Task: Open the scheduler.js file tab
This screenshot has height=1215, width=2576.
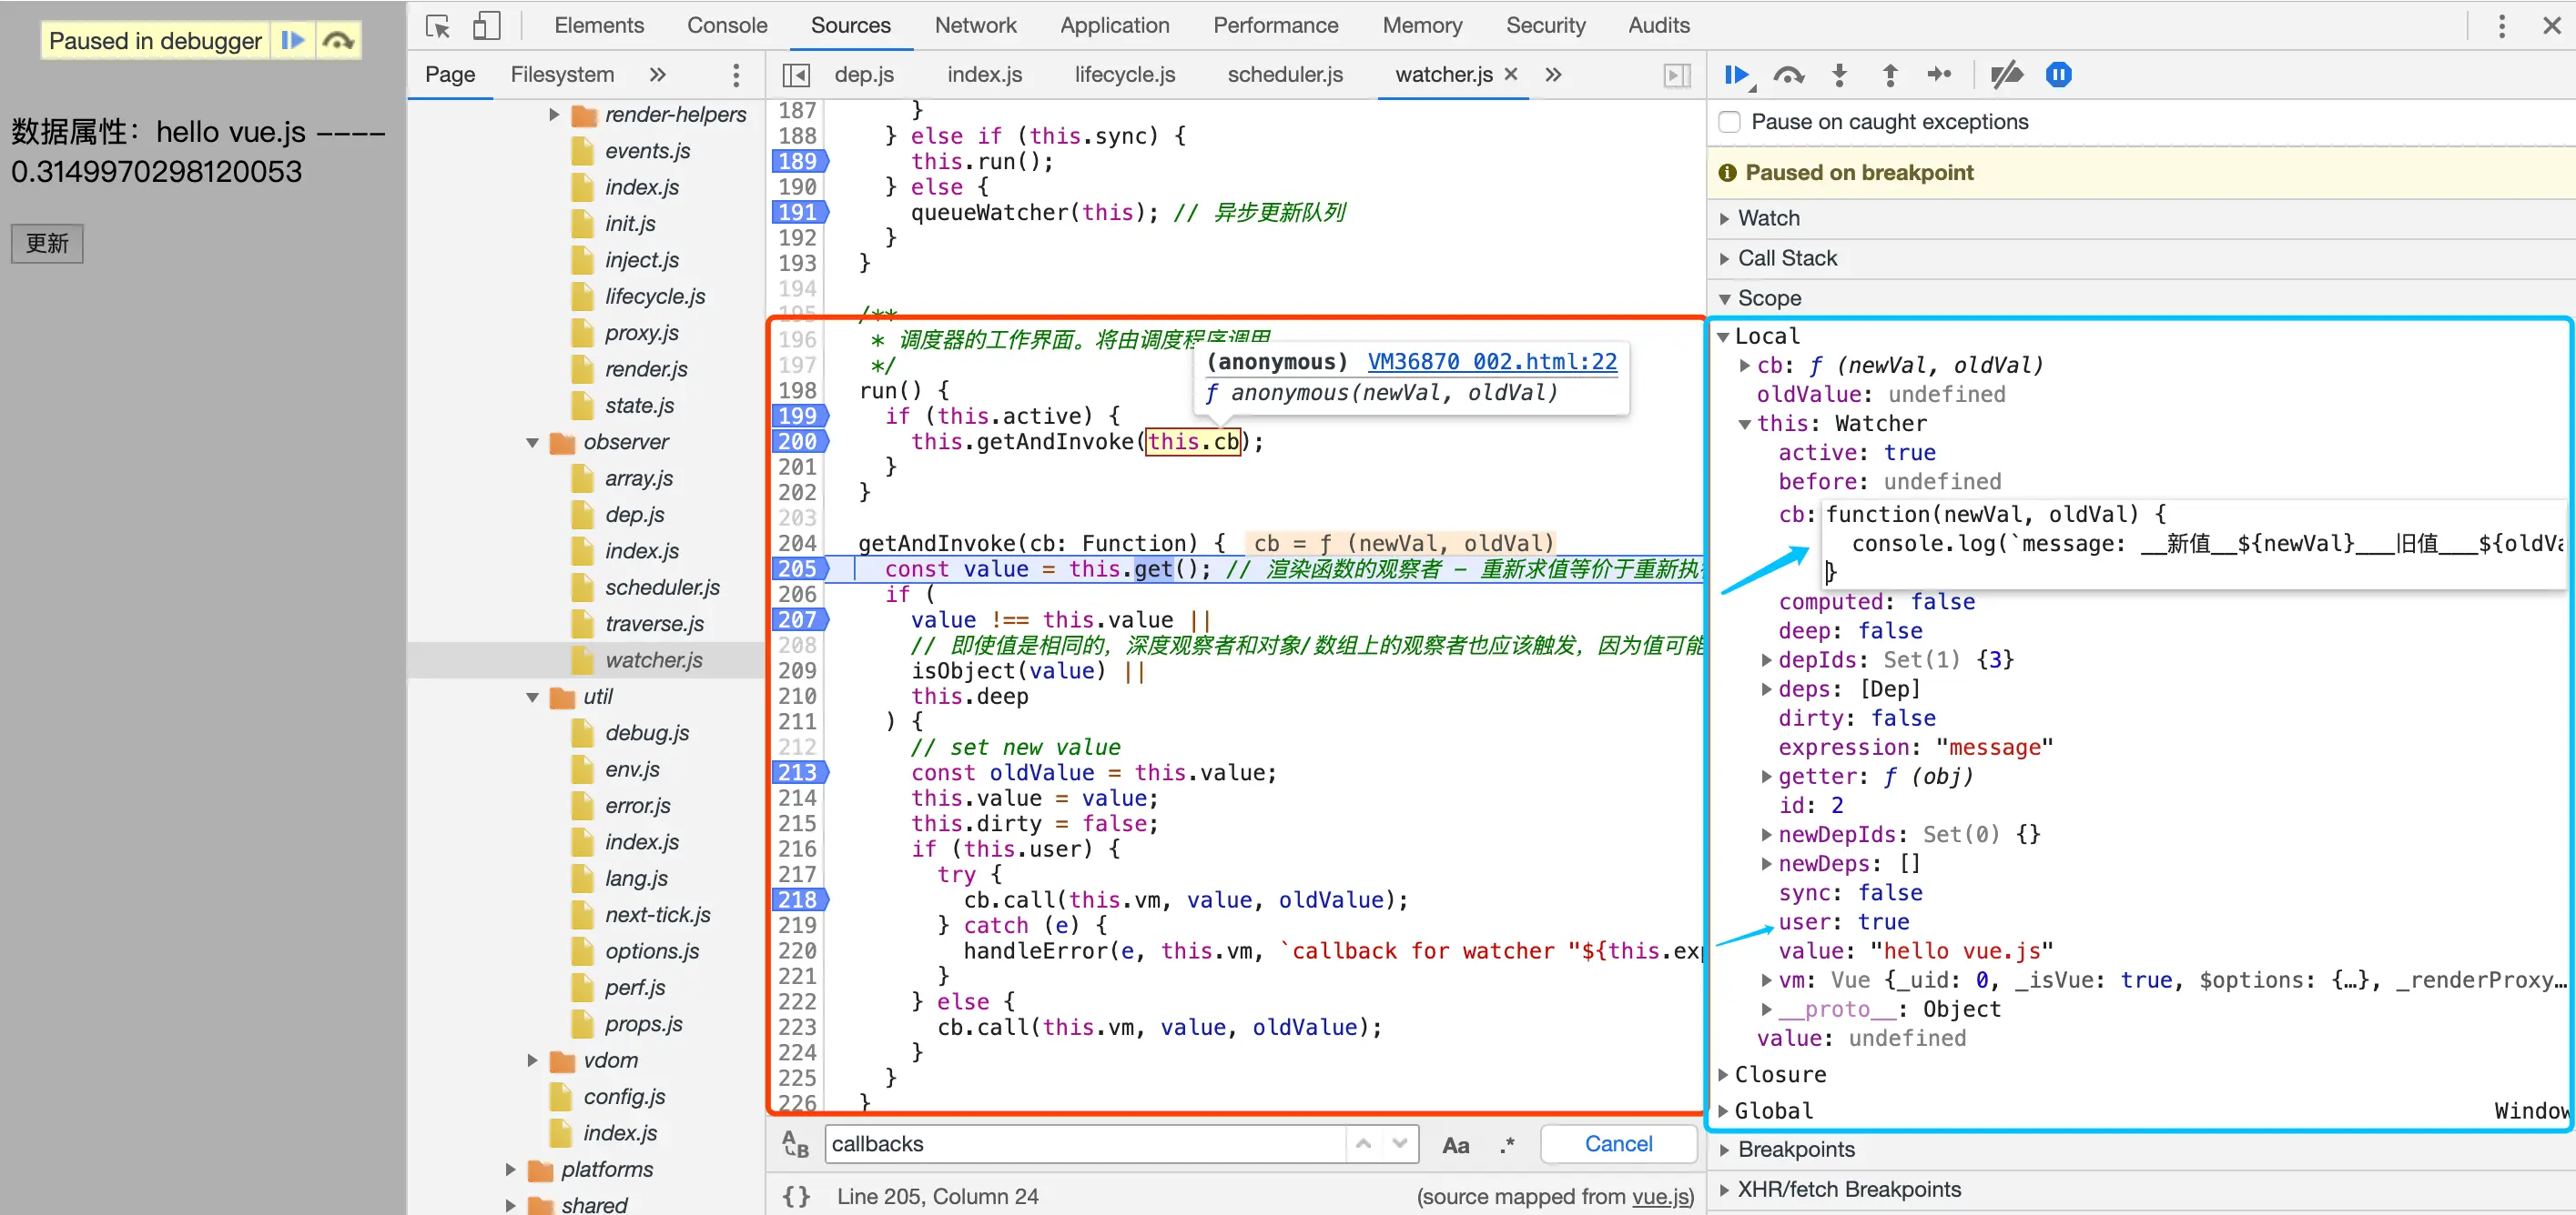Action: click(1284, 75)
